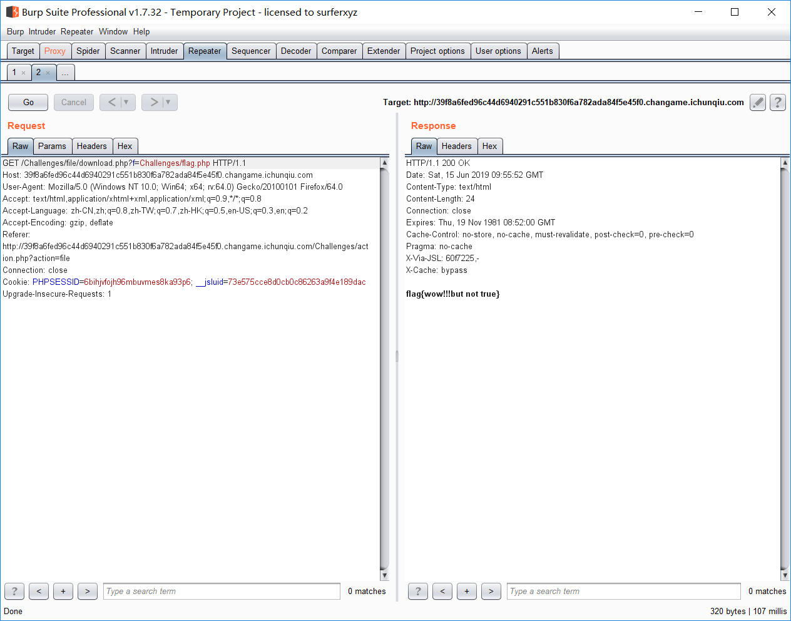Select the response Raw view
This screenshot has width=791, height=621.
tap(424, 146)
